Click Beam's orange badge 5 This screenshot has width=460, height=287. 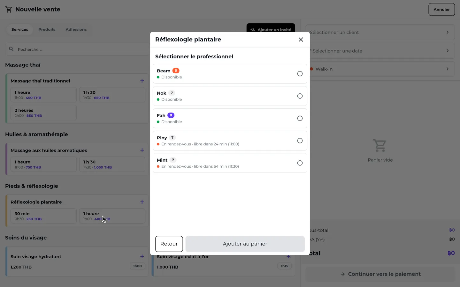click(176, 70)
